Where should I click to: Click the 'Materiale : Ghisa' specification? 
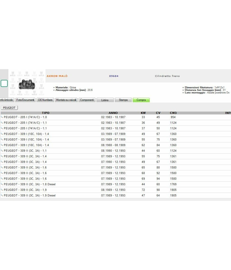[66, 87]
